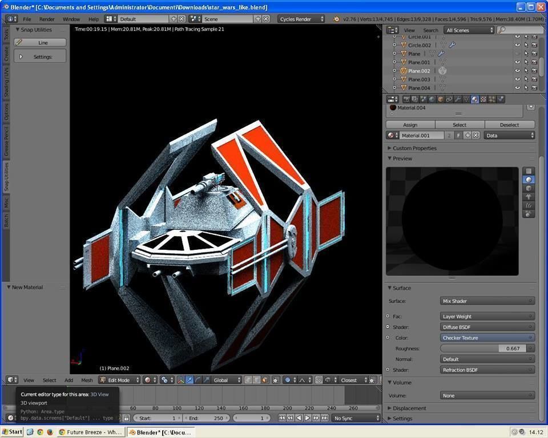This screenshot has height=438, width=548.
Task: Open the No Sync playback dropdown
Action: [x=356, y=418]
